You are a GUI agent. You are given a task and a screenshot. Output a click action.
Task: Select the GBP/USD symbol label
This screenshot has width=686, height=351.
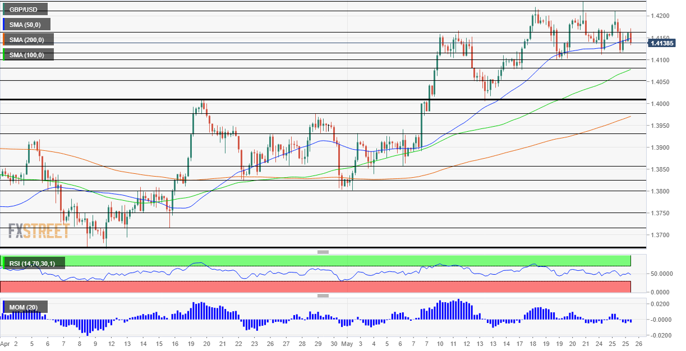click(24, 9)
